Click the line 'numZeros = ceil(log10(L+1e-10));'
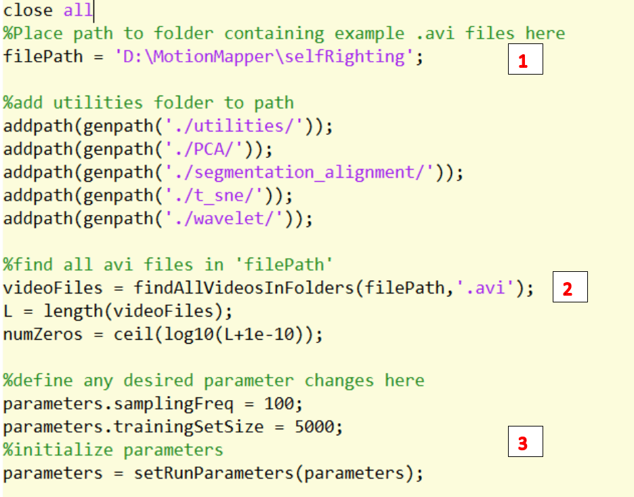Viewport: 634px width, 497px height. (163, 334)
